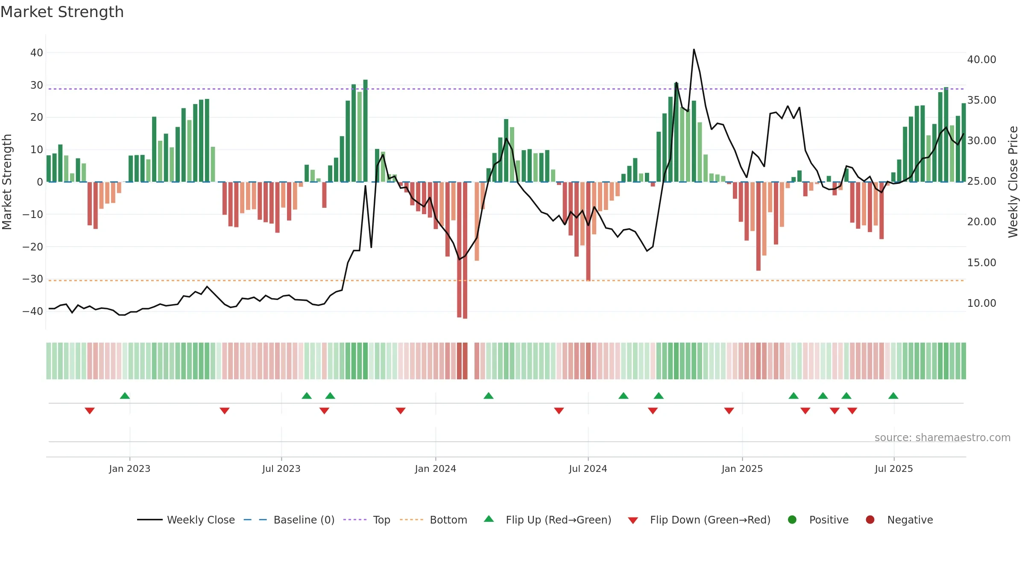Click the weekly close price peak near 41
This screenshot has height=576, width=1025.
(x=694, y=50)
